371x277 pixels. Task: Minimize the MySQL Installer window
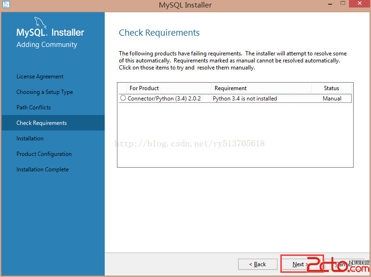pyautogui.click(x=330, y=4)
